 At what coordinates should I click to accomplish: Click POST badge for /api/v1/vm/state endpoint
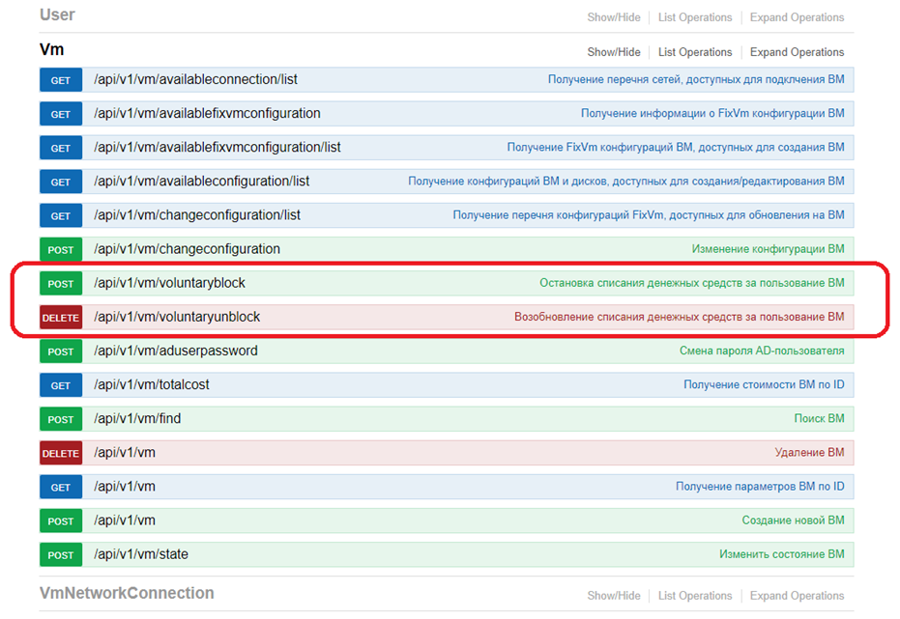(61, 555)
